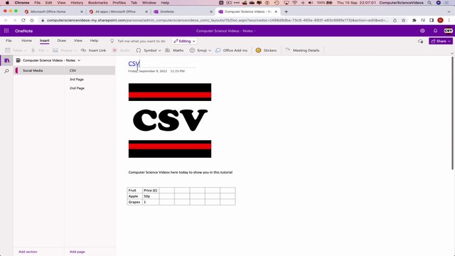Open the Chrome History menu
The image size is (455, 256).
(77, 3)
